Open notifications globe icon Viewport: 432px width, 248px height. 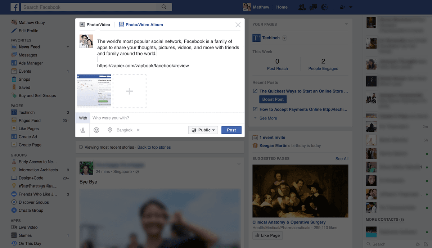tap(324, 7)
